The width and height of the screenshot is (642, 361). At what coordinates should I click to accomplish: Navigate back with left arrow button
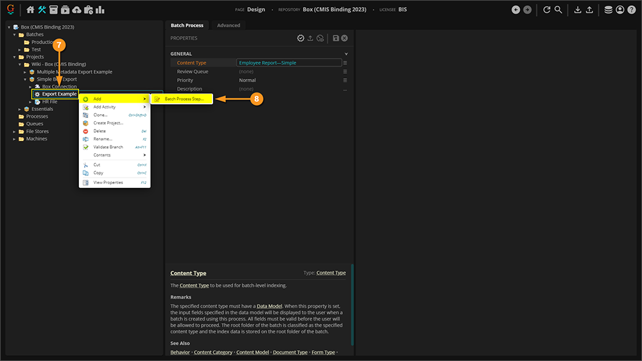[x=516, y=10]
